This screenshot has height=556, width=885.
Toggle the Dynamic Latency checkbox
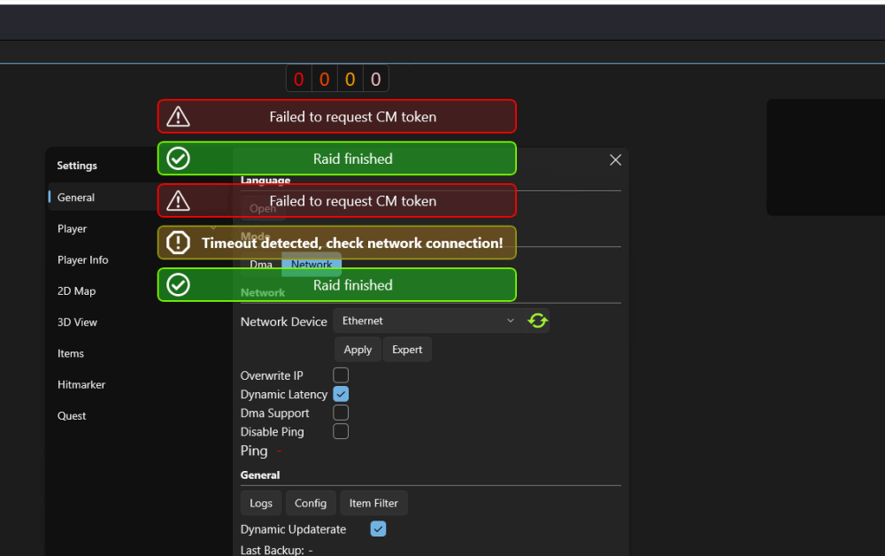pyautogui.click(x=341, y=394)
